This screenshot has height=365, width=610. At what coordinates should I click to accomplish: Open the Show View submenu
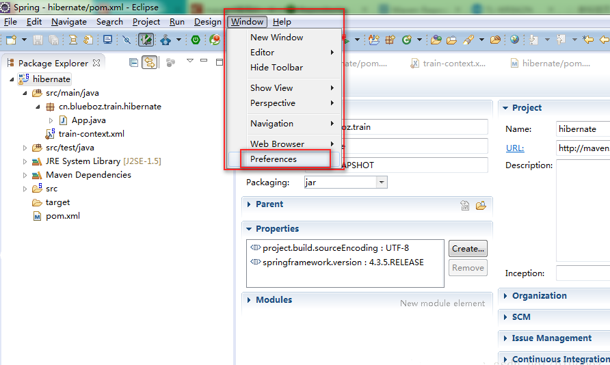(x=284, y=88)
